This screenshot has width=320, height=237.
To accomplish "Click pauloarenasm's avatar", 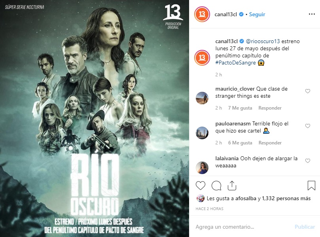I will click(x=202, y=133).
